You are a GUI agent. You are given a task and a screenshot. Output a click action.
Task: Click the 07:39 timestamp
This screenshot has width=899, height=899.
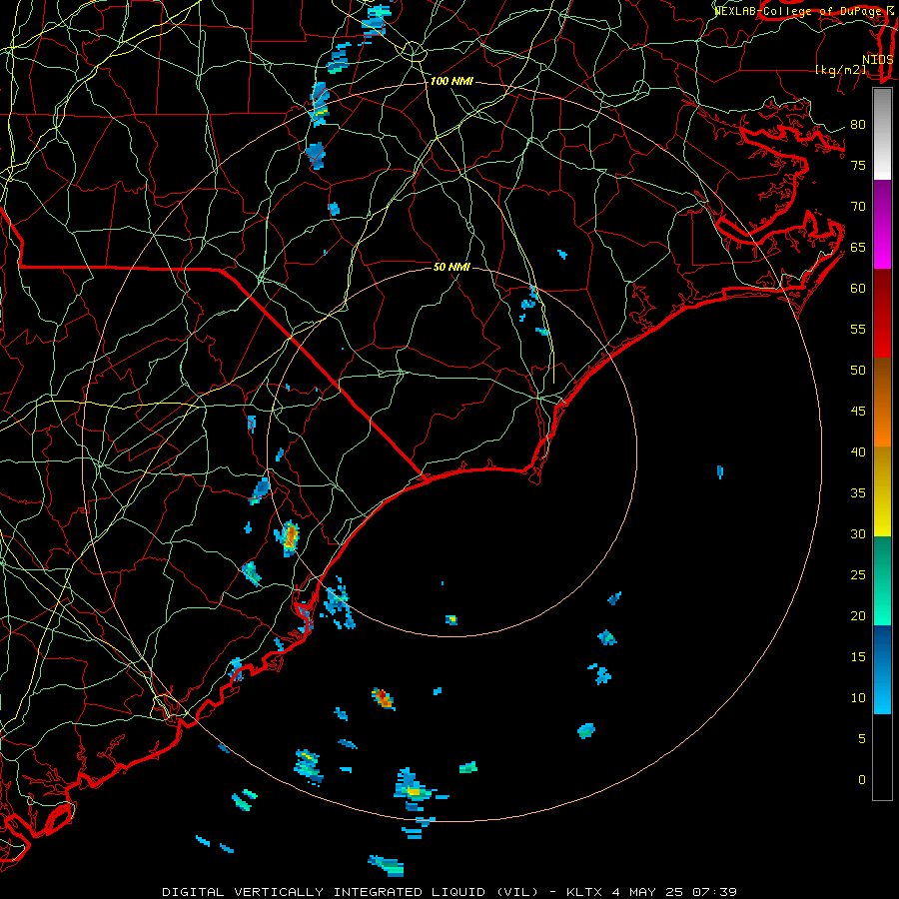(x=714, y=892)
